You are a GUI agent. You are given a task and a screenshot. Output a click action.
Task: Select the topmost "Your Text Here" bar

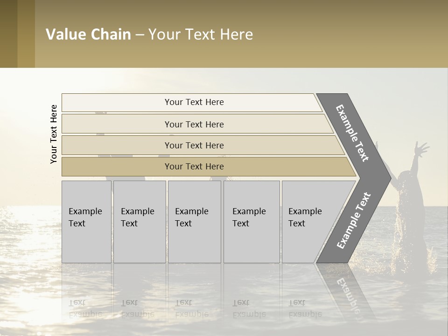(194, 102)
